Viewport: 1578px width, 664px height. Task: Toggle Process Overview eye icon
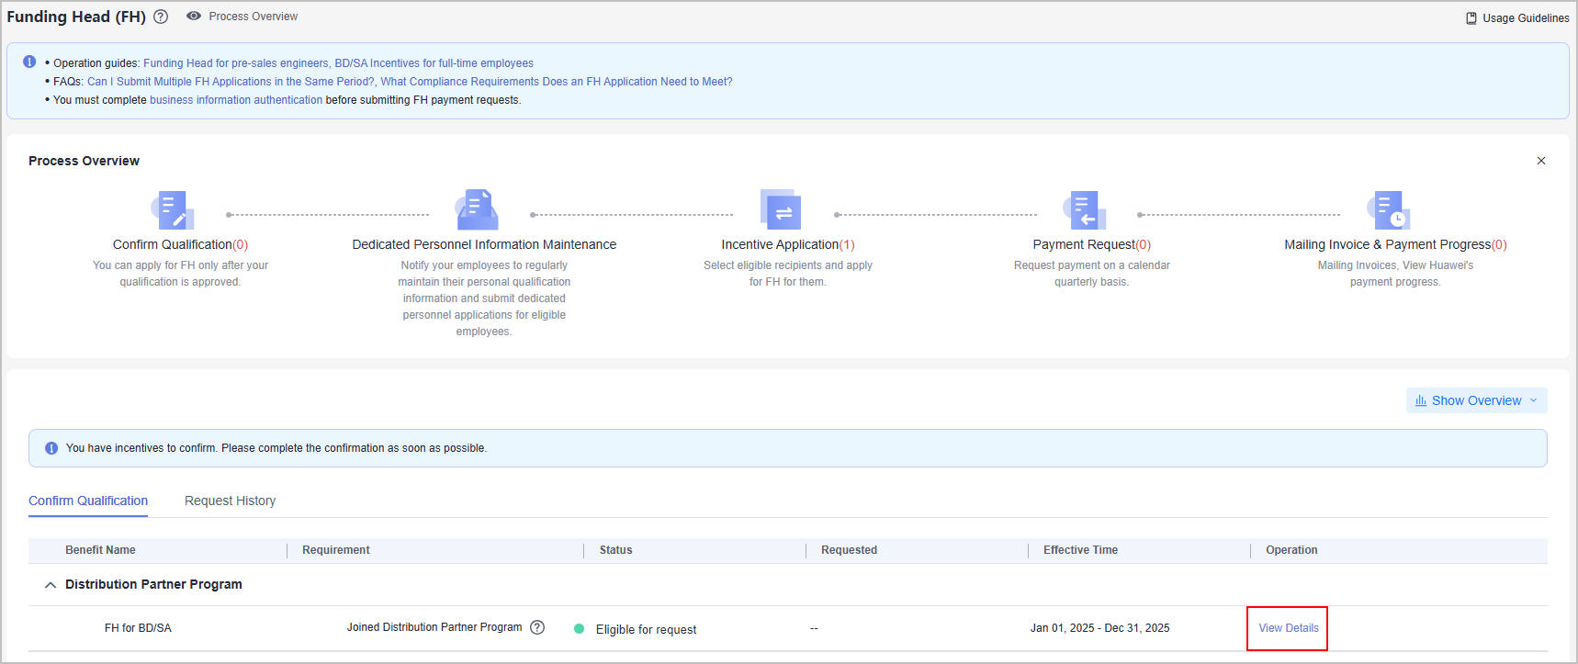tap(194, 17)
